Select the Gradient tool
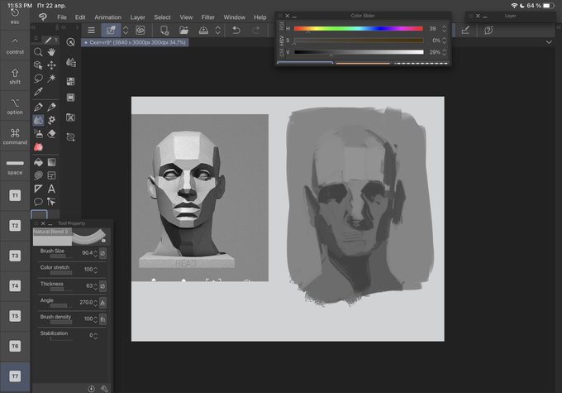Image resolution: width=562 pixels, height=393 pixels. tap(51, 162)
